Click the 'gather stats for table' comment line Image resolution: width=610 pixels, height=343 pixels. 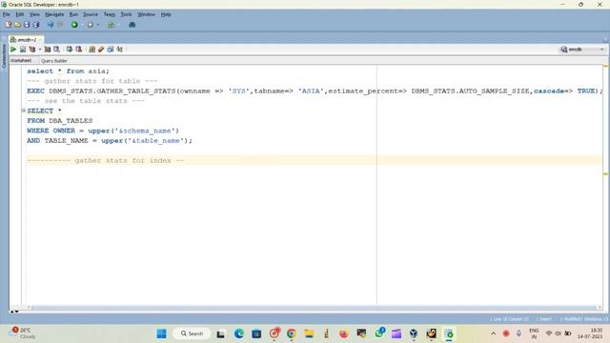click(92, 81)
